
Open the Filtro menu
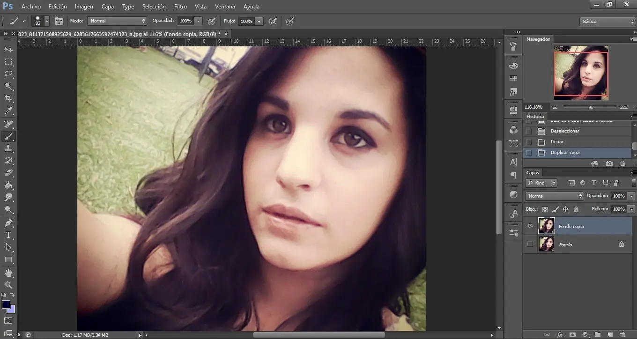180,7
